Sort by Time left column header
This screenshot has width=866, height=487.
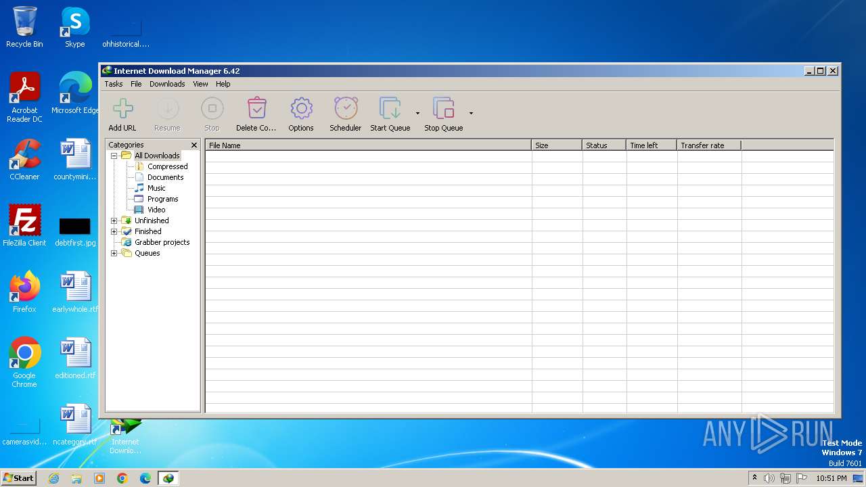652,145
